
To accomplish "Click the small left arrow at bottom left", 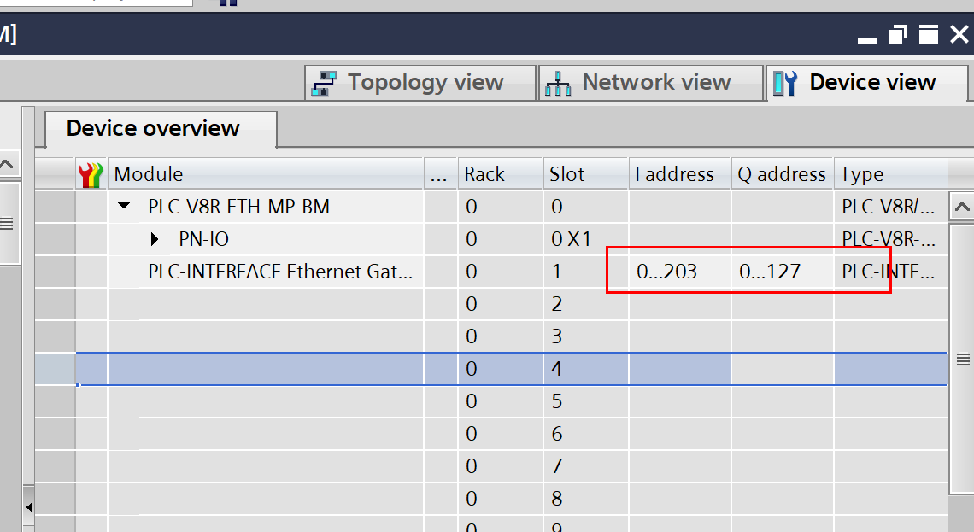I will click(x=28, y=507).
